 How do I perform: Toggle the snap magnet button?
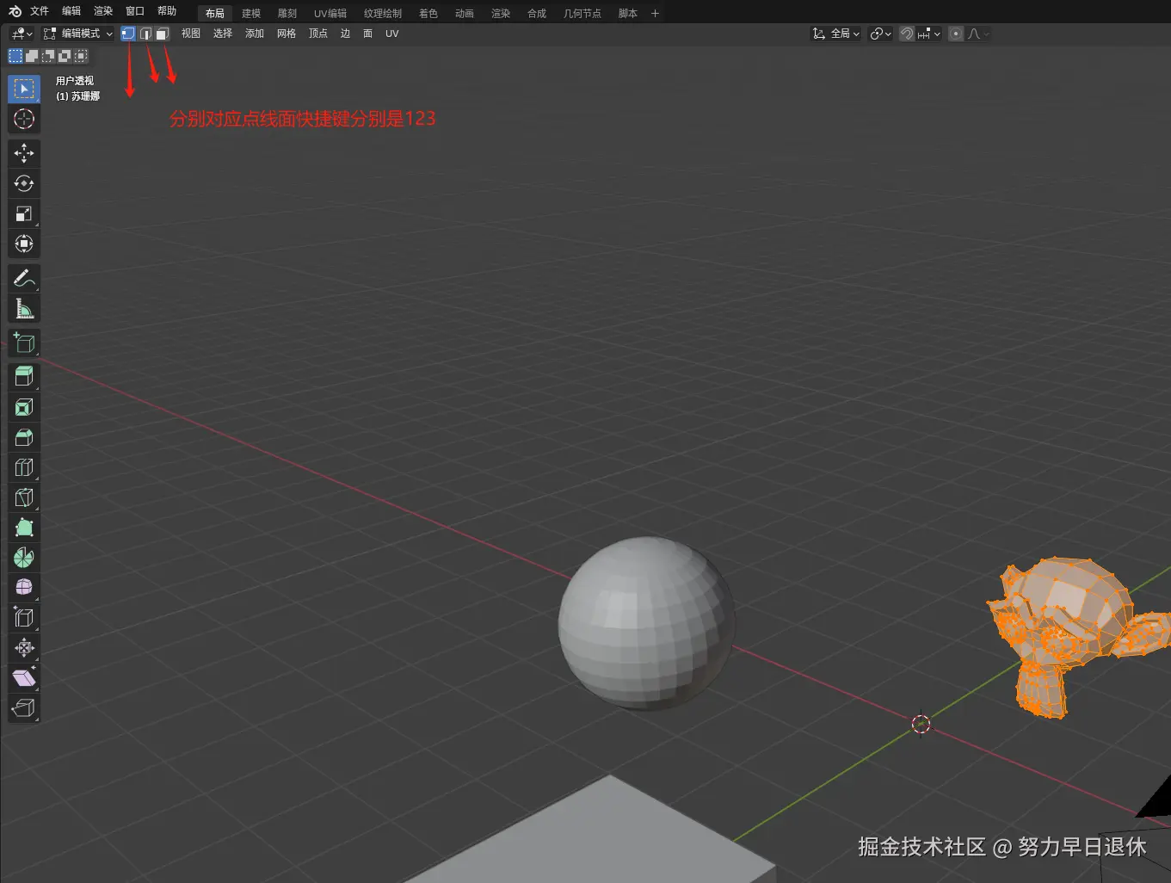(907, 34)
